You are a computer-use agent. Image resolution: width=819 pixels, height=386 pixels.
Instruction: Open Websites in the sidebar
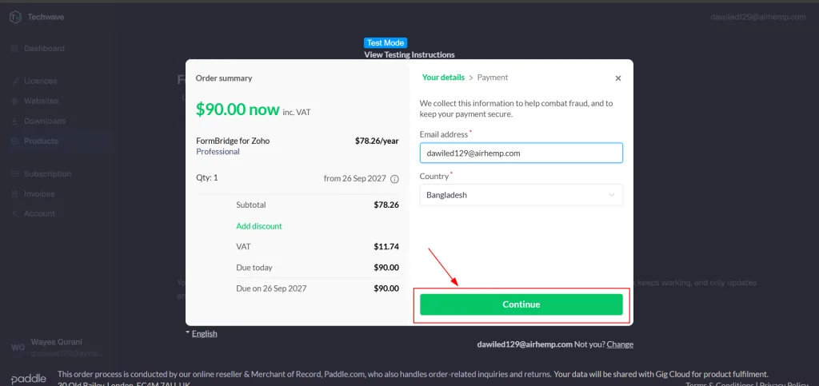(x=42, y=101)
